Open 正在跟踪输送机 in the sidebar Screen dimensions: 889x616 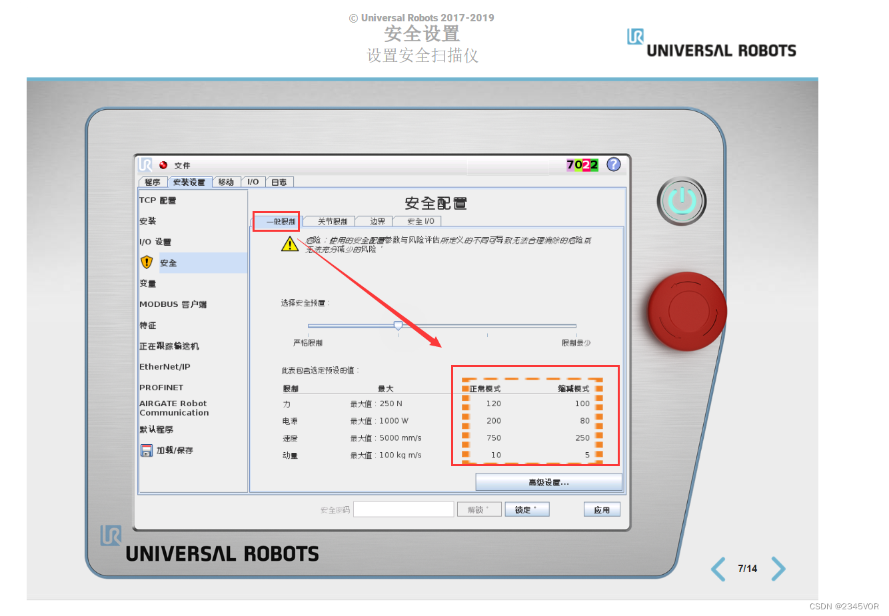pos(169,346)
